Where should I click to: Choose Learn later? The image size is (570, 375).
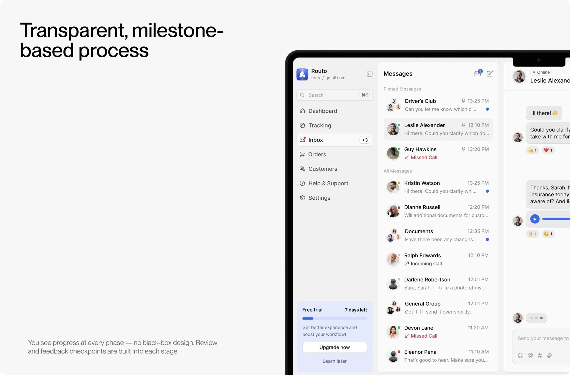click(x=334, y=361)
